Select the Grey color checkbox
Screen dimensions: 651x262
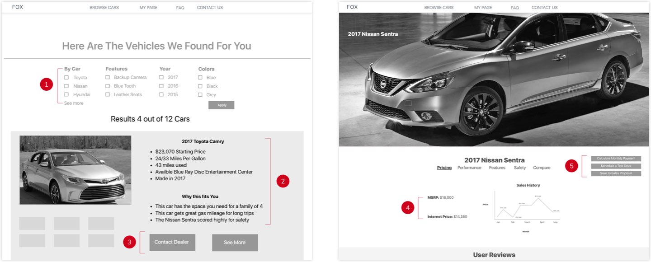click(x=200, y=95)
